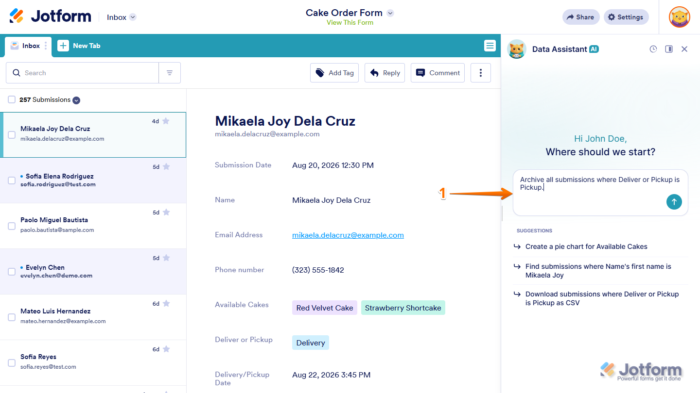700x393 pixels.
Task: Click the Strawberry Shortcake tag
Action: (403, 308)
